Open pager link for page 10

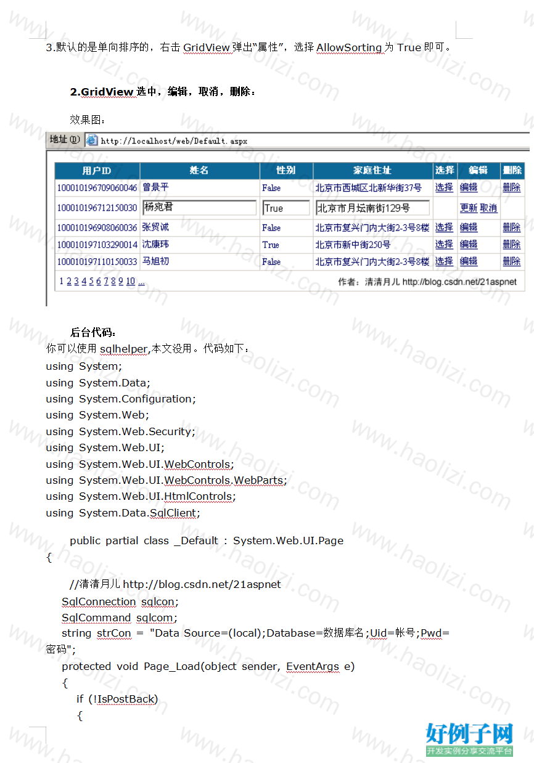click(131, 282)
